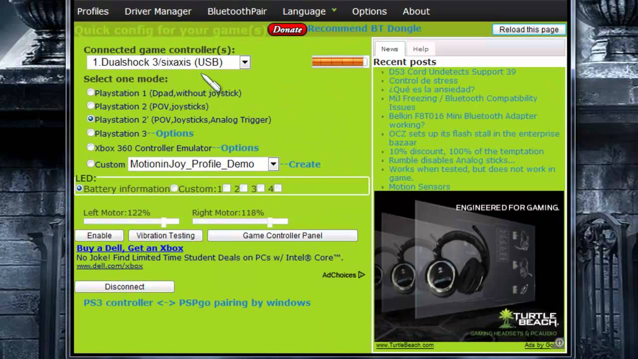
Task: Click the Ads by Google label
Action: pos(539,345)
